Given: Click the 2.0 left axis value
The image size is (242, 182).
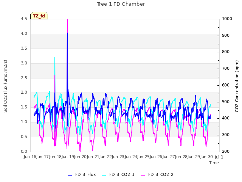Looking at the screenshot, I should click(24, 93).
